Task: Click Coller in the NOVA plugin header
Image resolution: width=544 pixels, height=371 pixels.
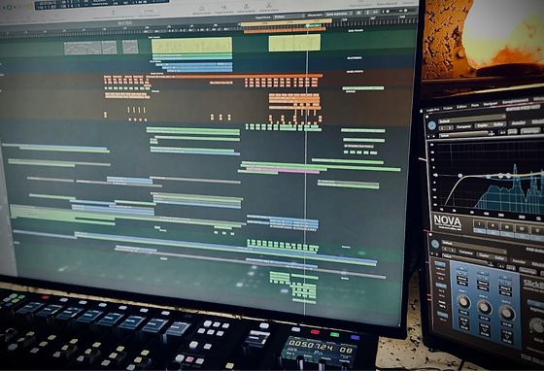Action: (x=498, y=124)
